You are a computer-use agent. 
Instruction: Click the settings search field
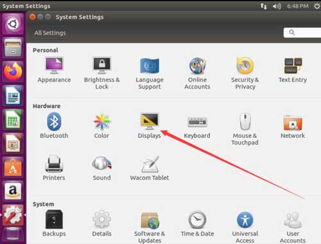(302, 33)
